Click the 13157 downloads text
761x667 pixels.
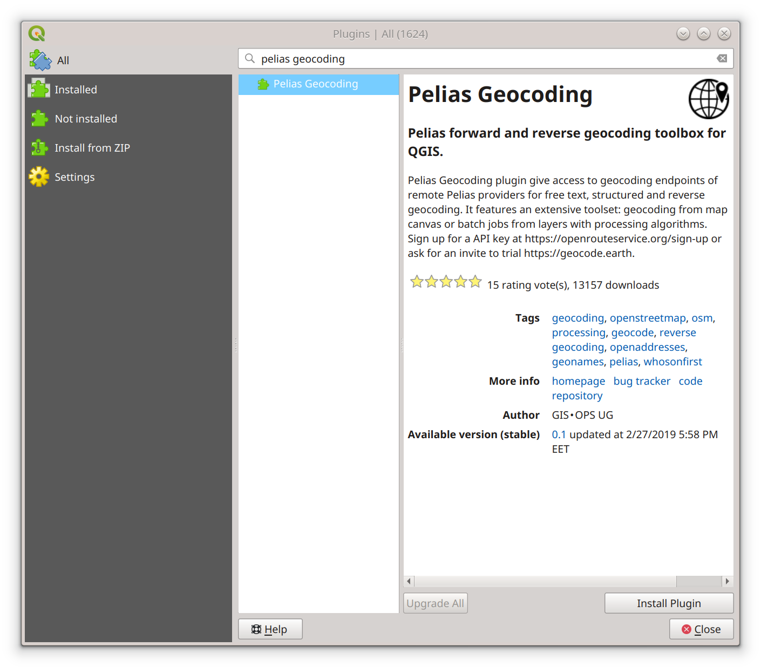point(616,285)
